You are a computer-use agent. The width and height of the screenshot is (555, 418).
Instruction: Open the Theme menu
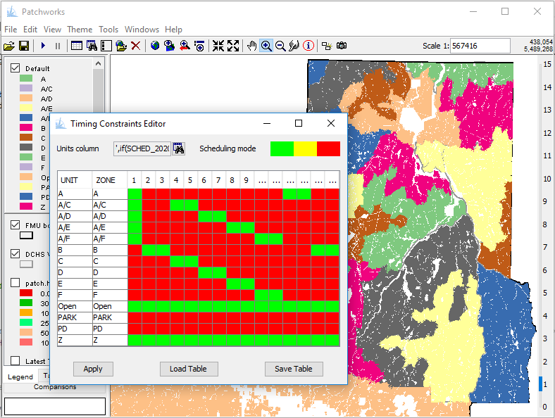point(80,30)
